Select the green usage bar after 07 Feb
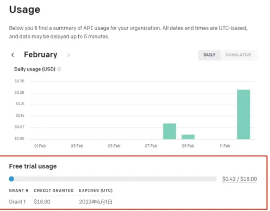This screenshot has width=270, height=211. coord(170,131)
